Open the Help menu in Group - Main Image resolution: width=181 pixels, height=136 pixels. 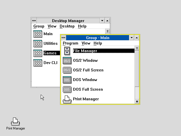click(98, 43)
